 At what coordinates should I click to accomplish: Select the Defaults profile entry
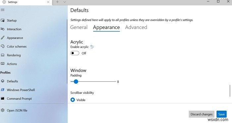point(13,81)
